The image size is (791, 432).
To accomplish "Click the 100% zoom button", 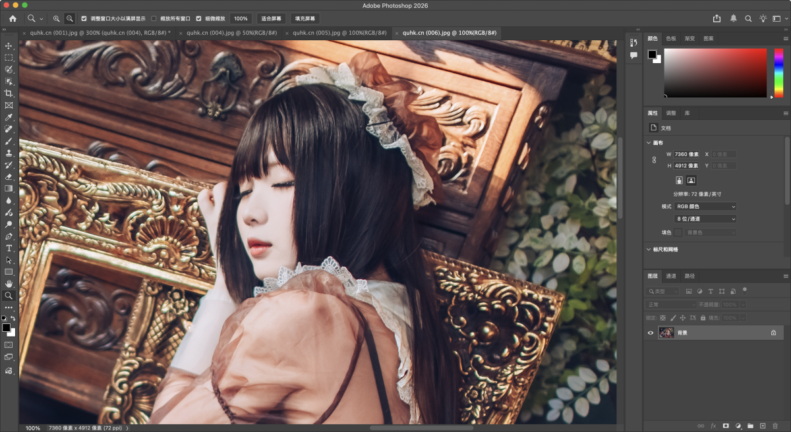I will click(x=241, y=18).
